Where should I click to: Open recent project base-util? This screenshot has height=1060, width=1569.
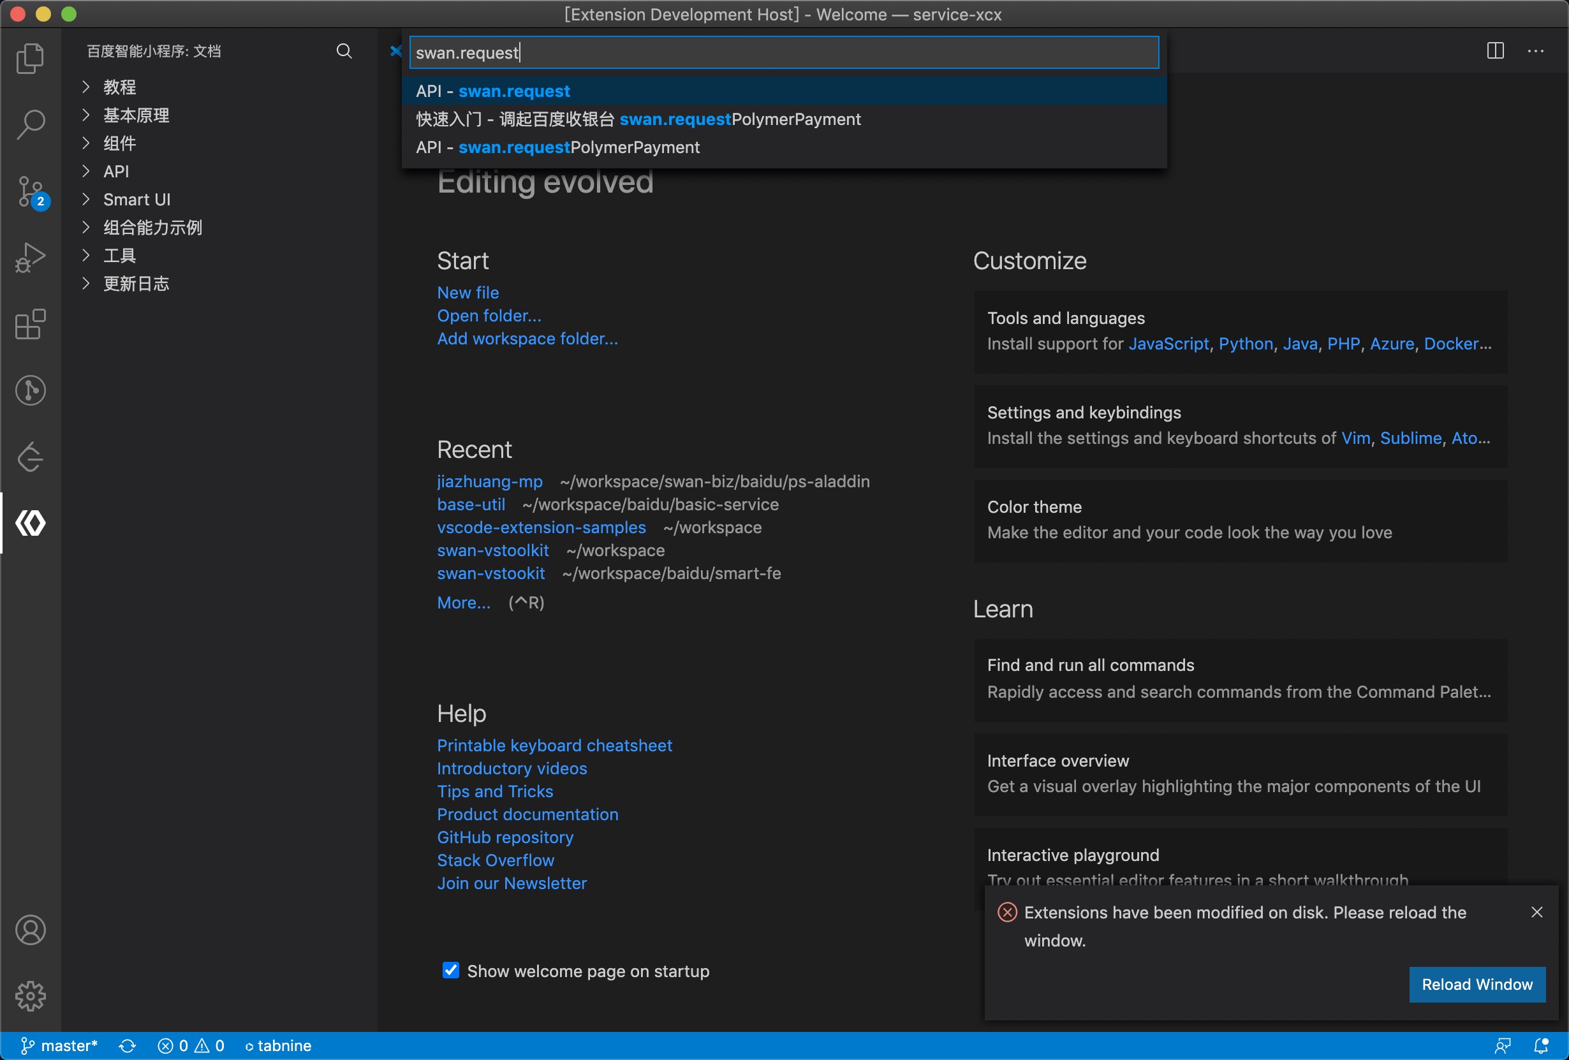point(471,504)
